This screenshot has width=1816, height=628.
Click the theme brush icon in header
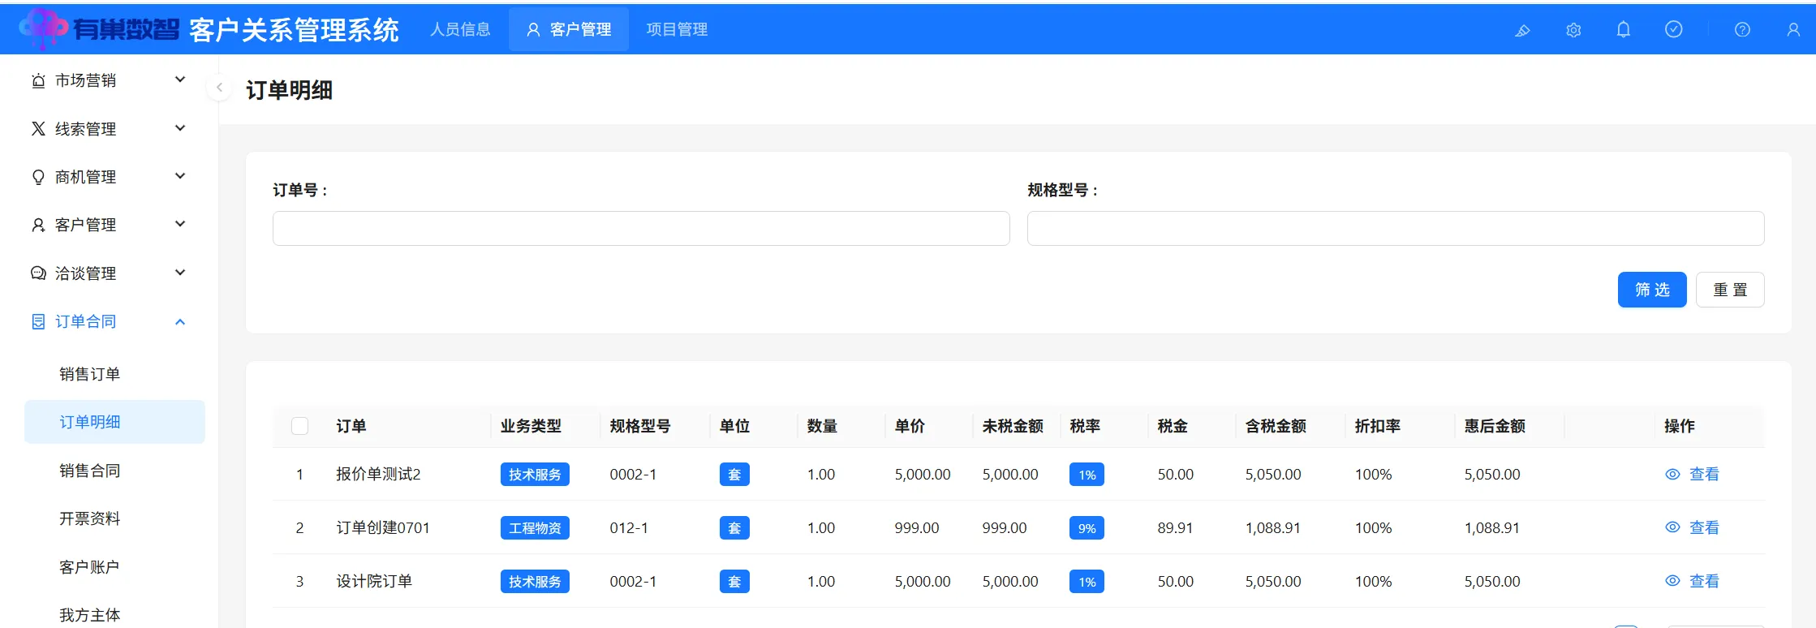point(1522,30)
